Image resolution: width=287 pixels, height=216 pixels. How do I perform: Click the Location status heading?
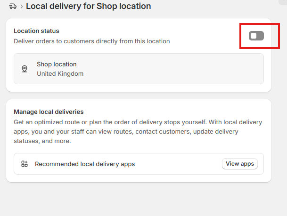coord(36,31)
